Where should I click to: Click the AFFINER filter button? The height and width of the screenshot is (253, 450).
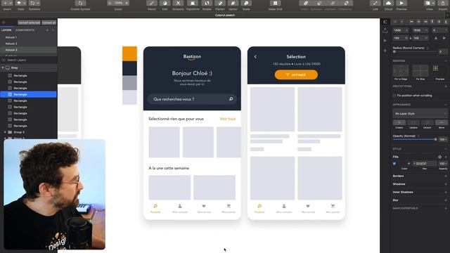click(296, 75)
